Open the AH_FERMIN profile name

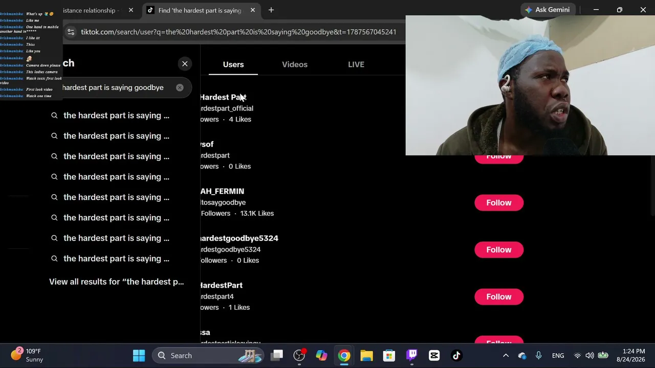point(222,191)
